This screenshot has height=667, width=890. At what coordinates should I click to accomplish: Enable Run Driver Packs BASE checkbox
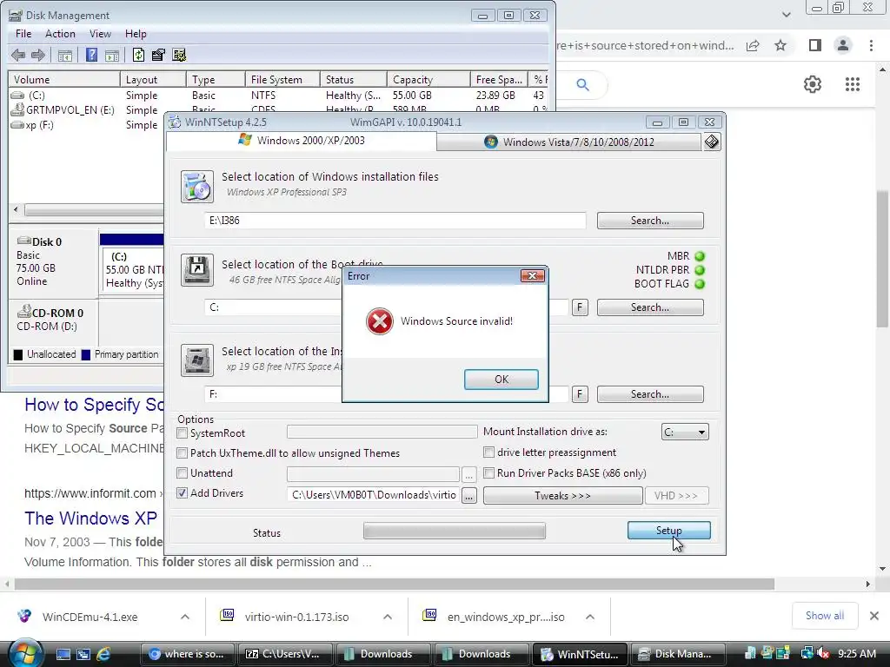pyautogui.click(x=488, y=472)
